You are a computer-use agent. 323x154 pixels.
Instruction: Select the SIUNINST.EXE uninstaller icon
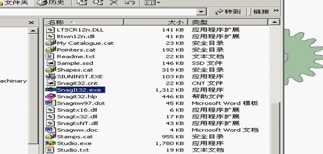click(50, 76)
